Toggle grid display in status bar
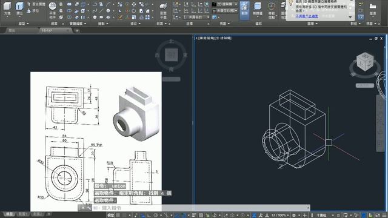388x218 pixels. pos(118,216)
